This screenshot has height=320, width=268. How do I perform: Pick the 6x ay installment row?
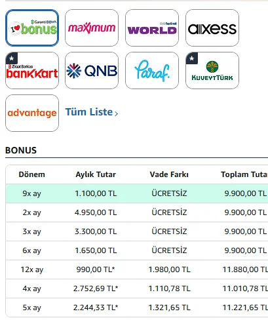coord(137,250)
